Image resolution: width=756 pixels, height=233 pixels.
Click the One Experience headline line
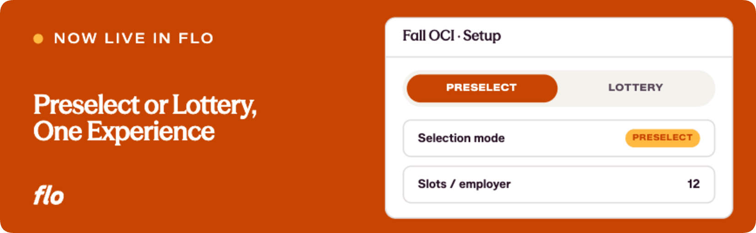tap(124, 132)
